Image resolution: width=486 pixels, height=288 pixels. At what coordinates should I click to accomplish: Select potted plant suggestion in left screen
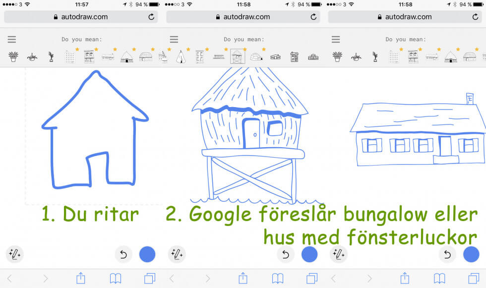pos(13,57)
